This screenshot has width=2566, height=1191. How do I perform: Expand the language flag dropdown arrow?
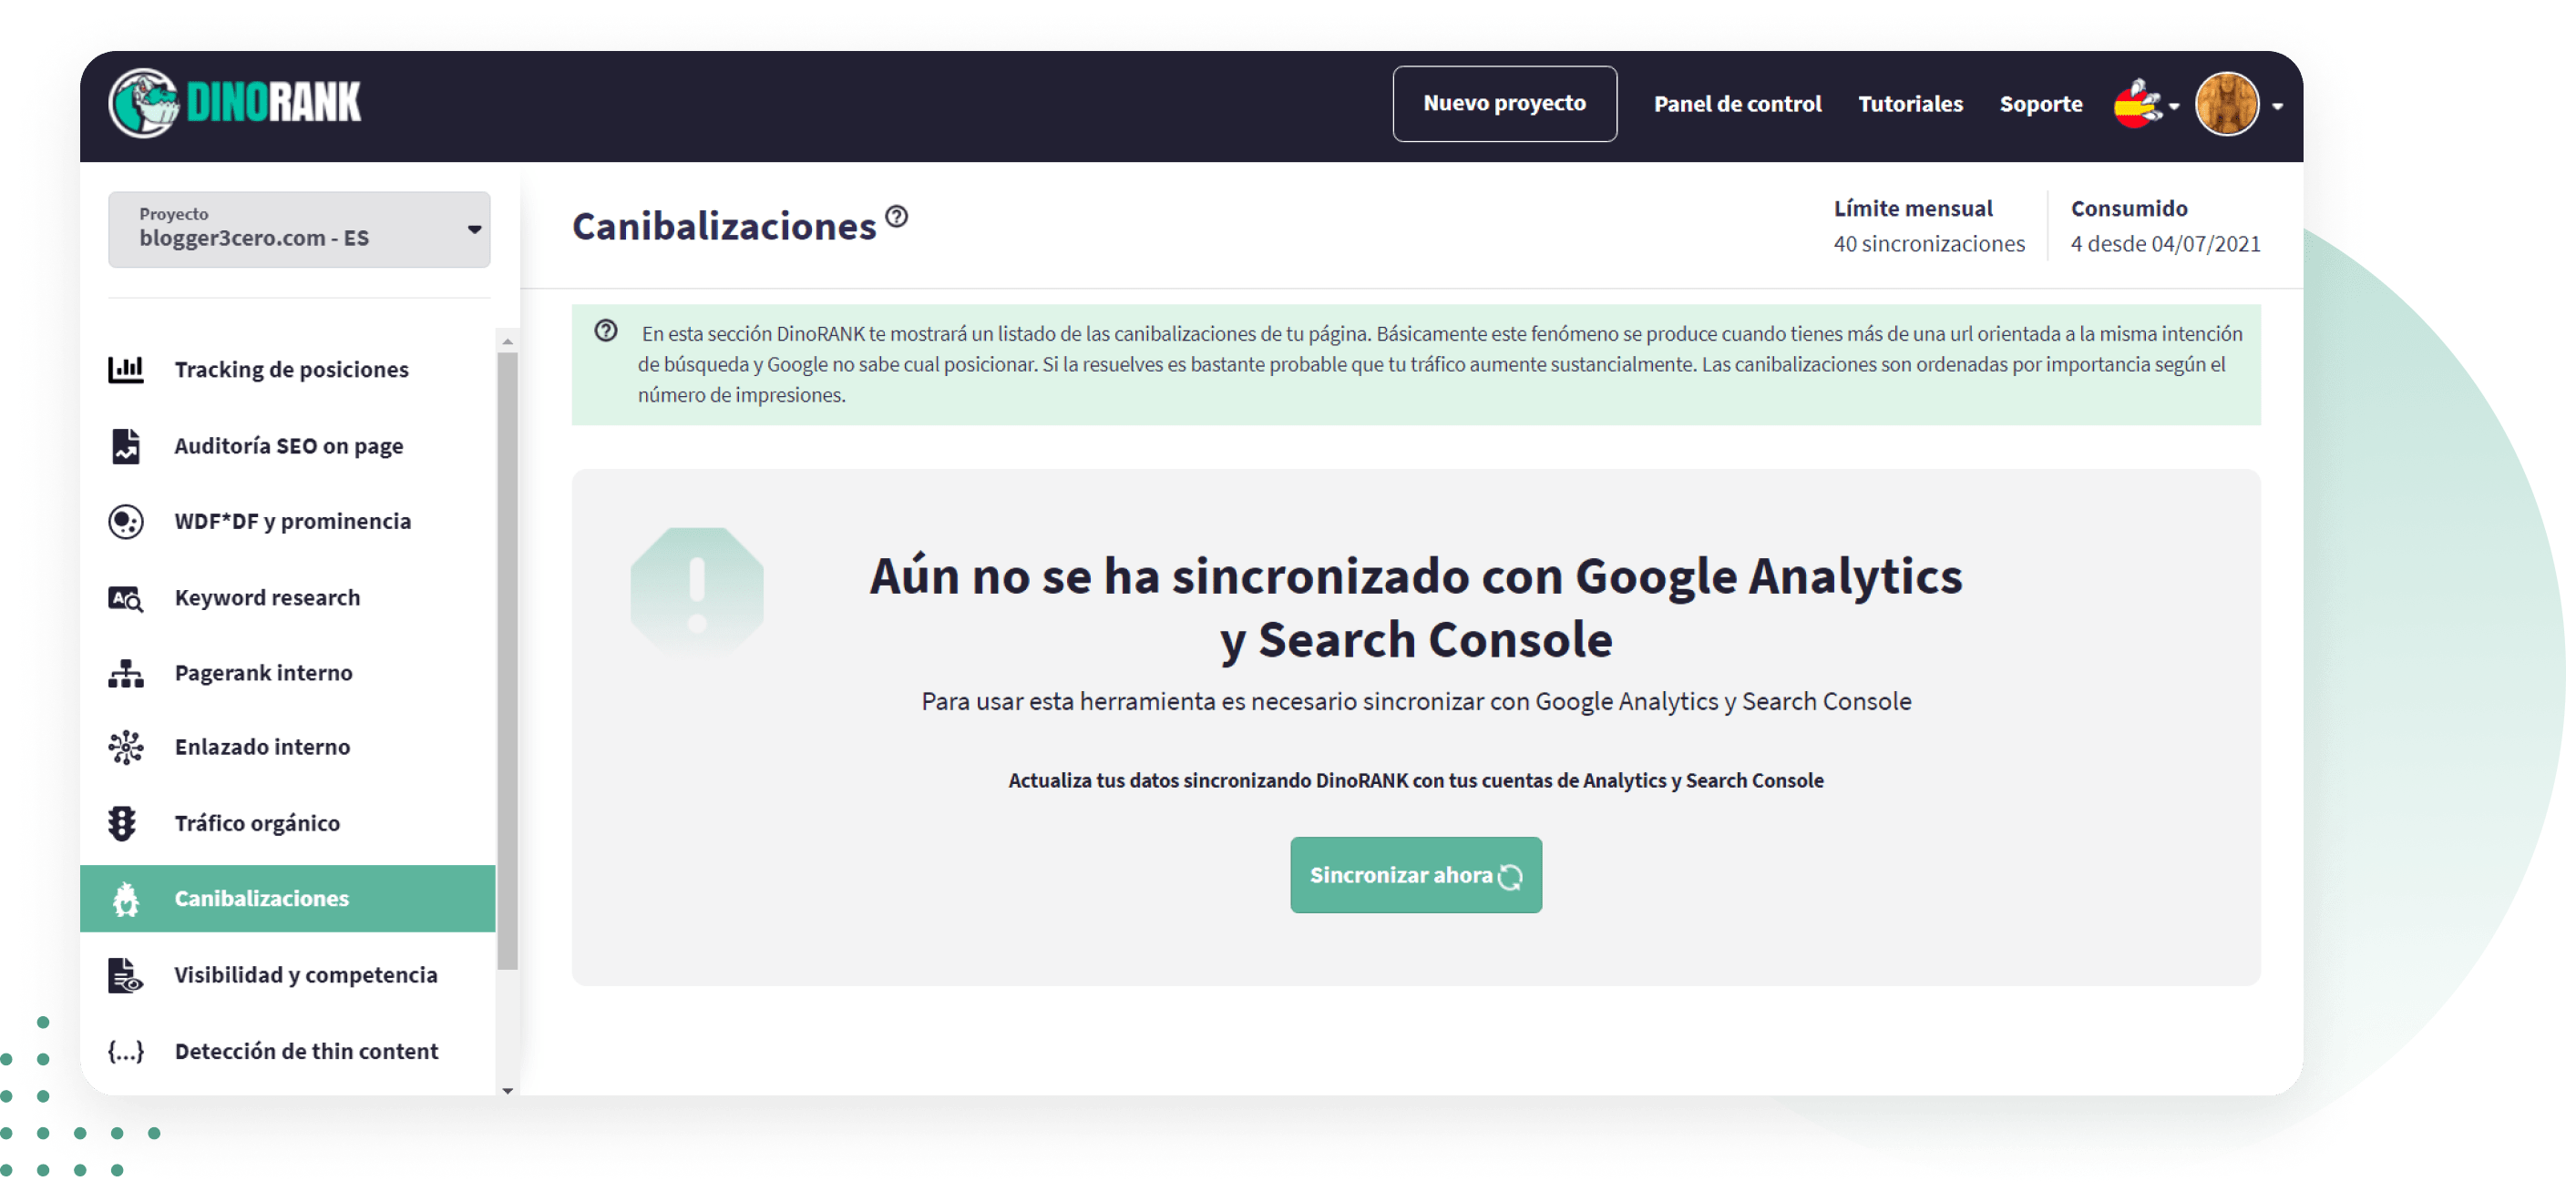pyautogui.click(x=2173, y=107)
